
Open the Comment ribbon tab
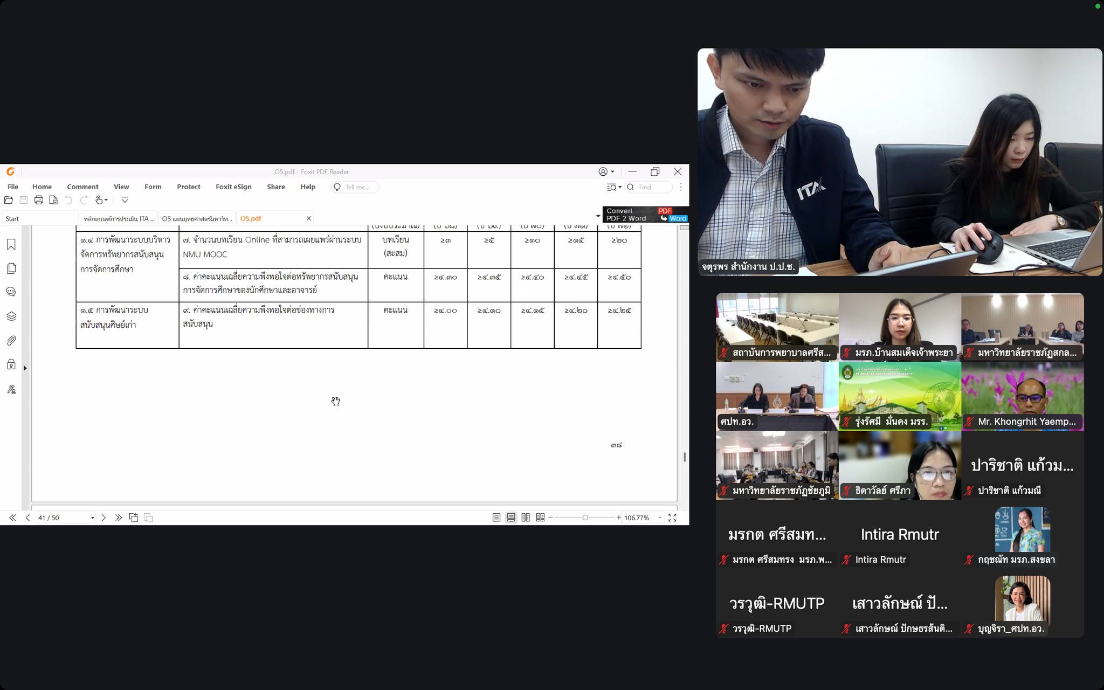pyautogui.click(x=82, y=187)
